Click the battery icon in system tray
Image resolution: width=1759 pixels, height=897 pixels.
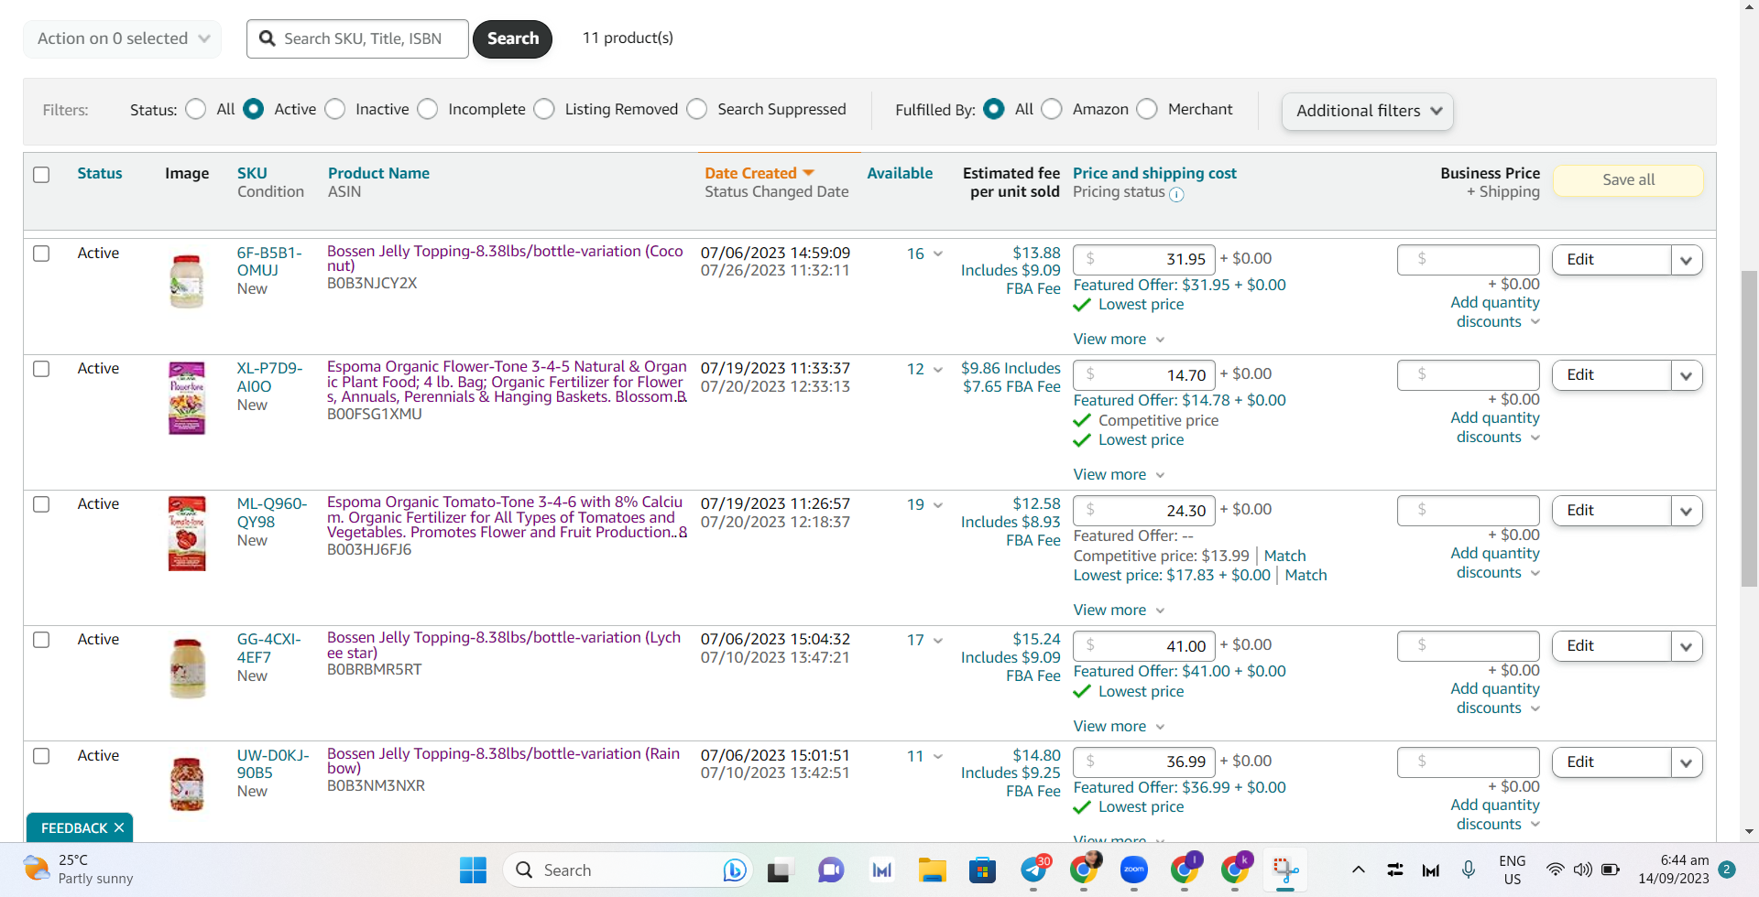point(1611,870)
